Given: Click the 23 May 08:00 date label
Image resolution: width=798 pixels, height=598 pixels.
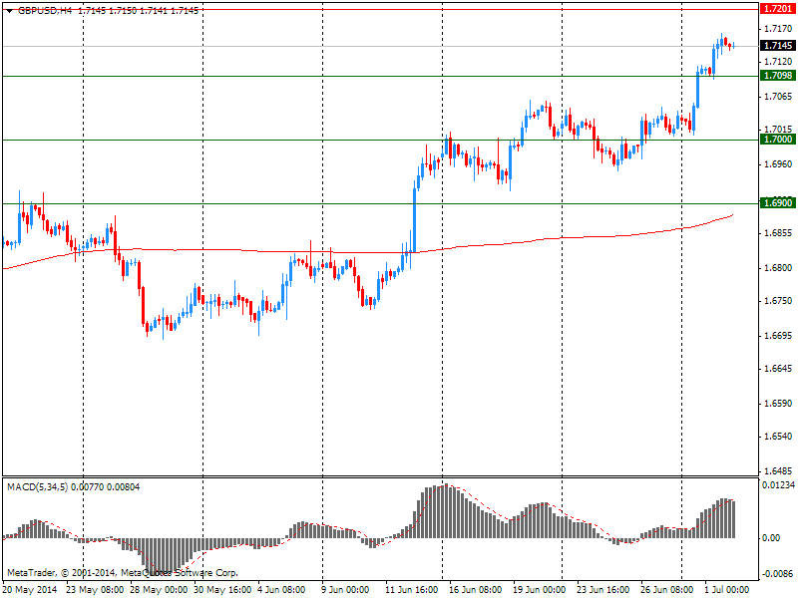Looking at the screenshot, I should click(x=95, y=590).
